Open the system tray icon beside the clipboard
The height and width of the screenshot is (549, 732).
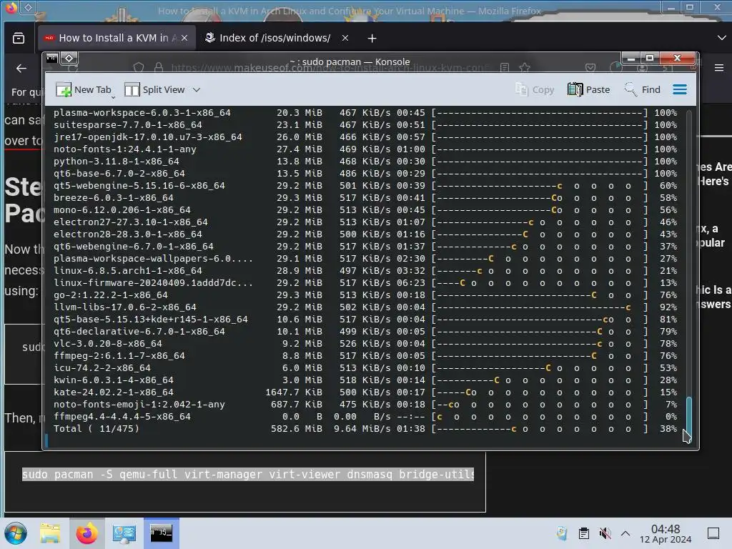(562, 533)
